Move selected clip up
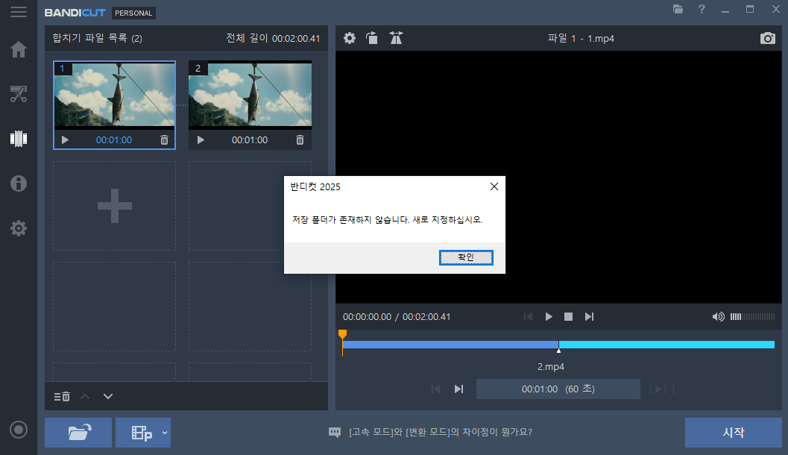The height and width of the screenshot is (455, 788). (85, 397)
